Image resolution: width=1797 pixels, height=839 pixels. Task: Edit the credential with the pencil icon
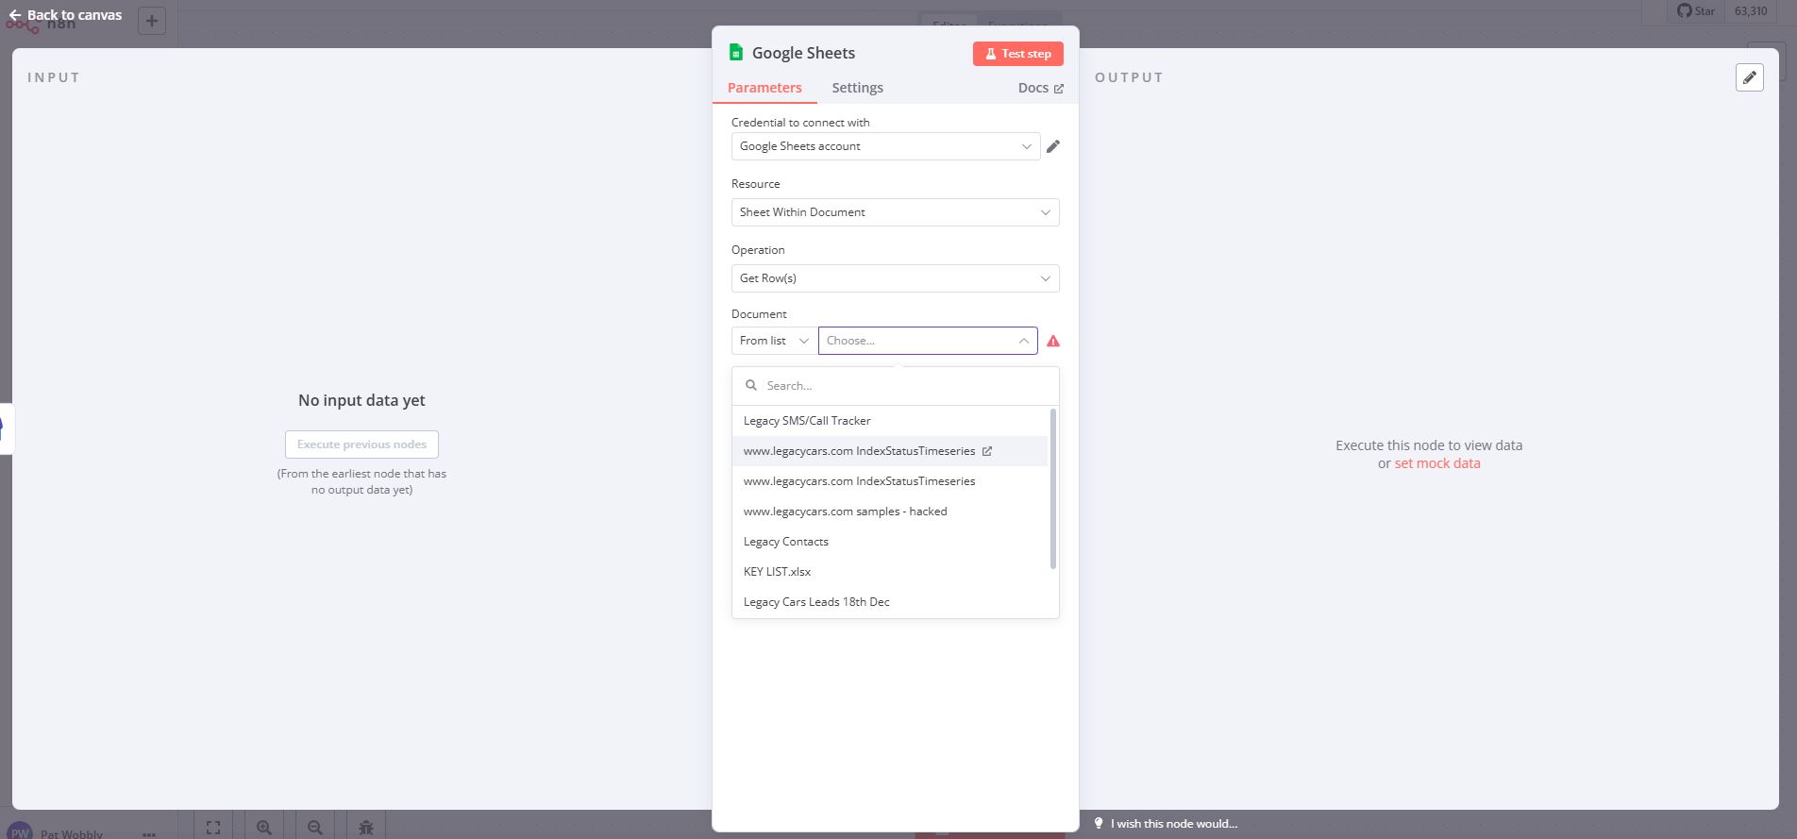[x=1053, y=146]
